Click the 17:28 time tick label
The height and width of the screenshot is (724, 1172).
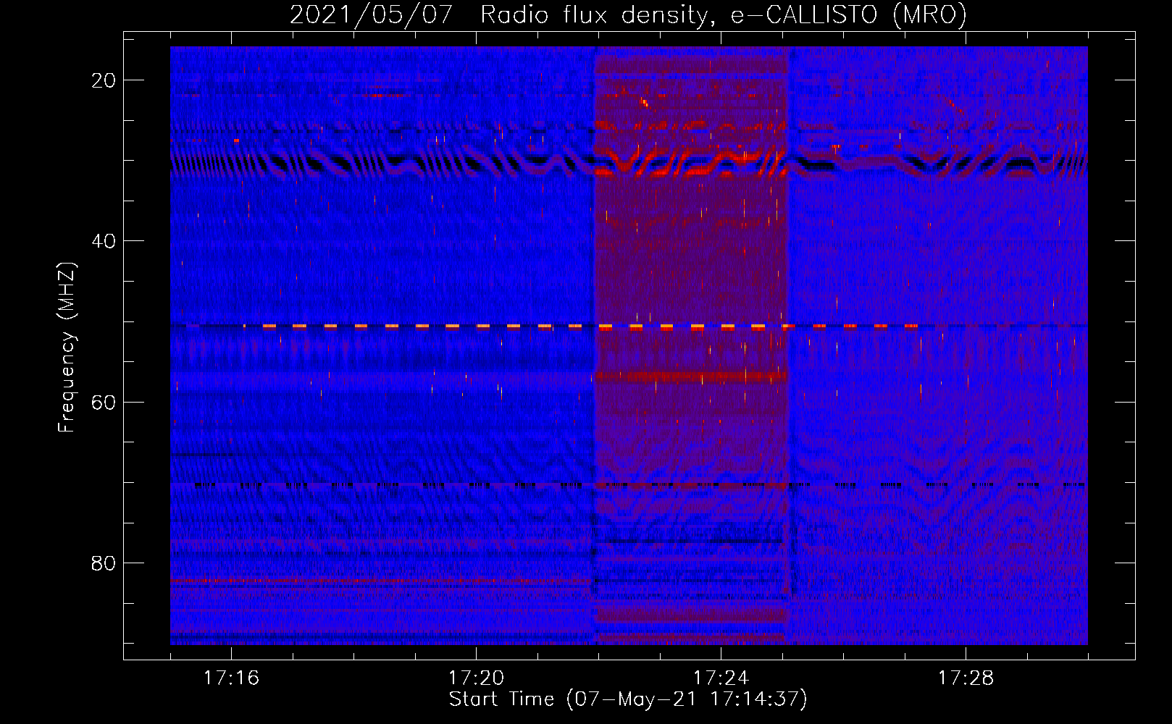point(966,678)
